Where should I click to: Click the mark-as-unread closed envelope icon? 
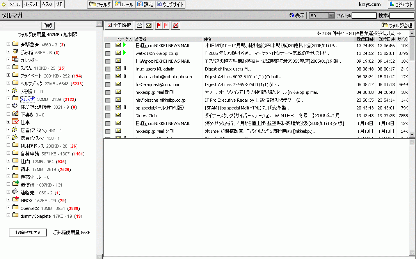(x=148, y=26)
